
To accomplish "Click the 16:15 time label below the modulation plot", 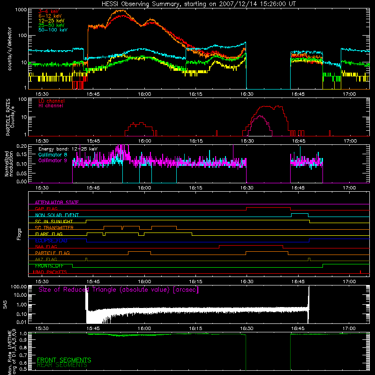I will point(195,188).
